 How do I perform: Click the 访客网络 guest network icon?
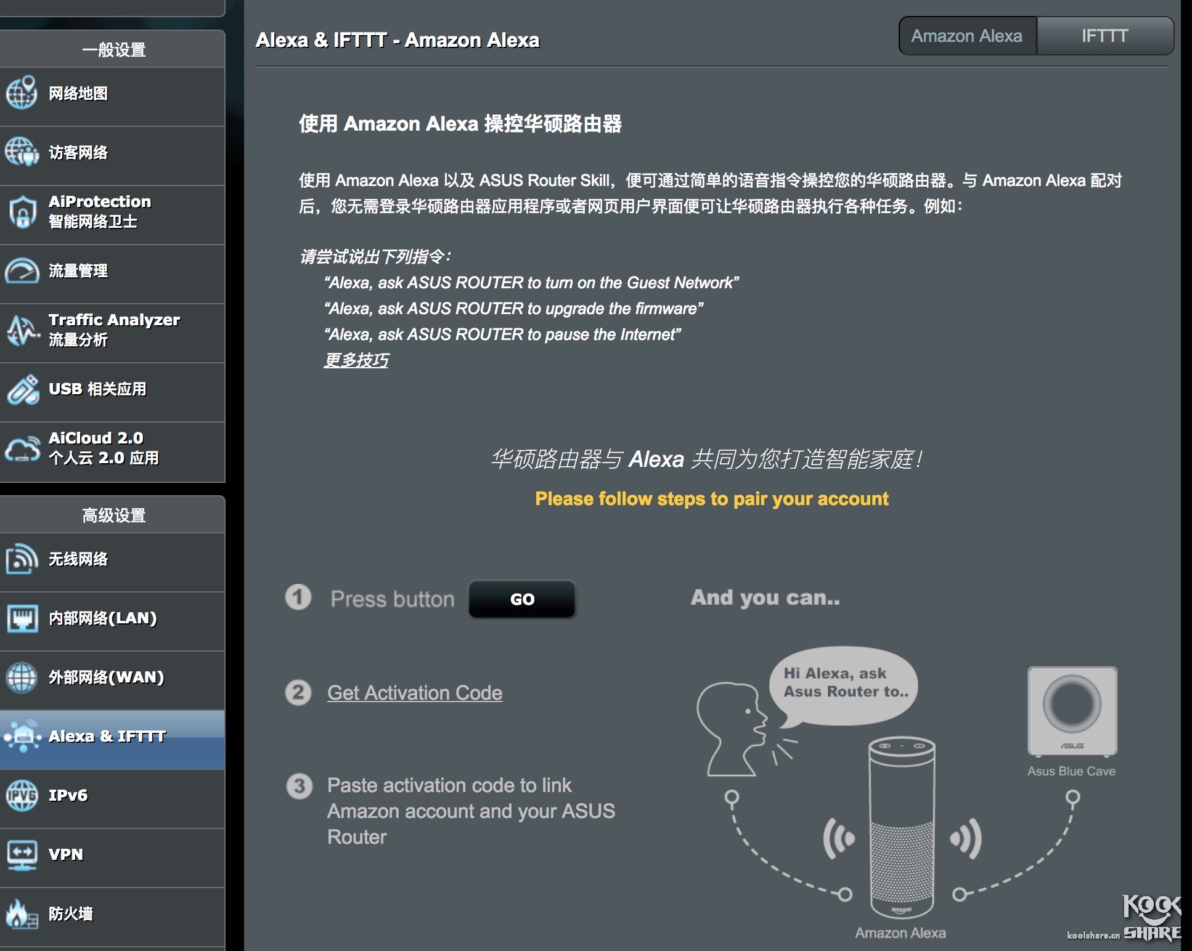(22, 152)
